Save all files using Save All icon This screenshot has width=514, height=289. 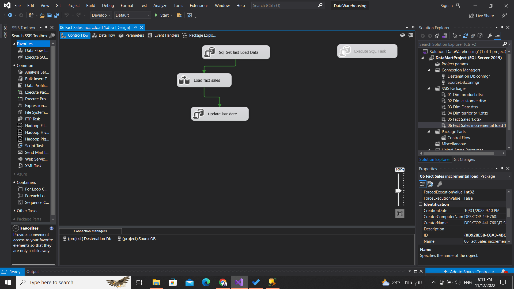click(56, 15)
